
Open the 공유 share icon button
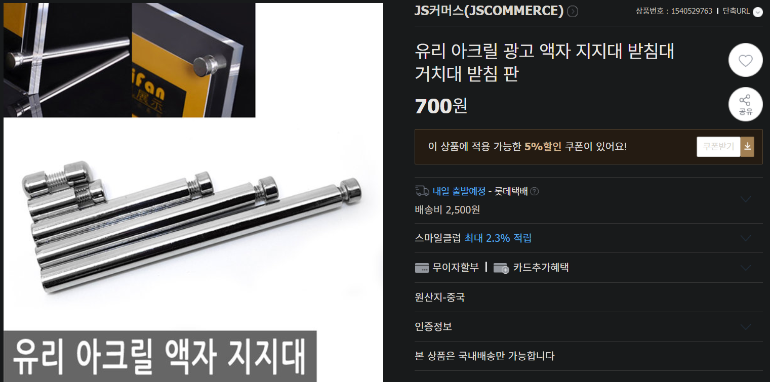pyautogui.click(x=745, y=104)
